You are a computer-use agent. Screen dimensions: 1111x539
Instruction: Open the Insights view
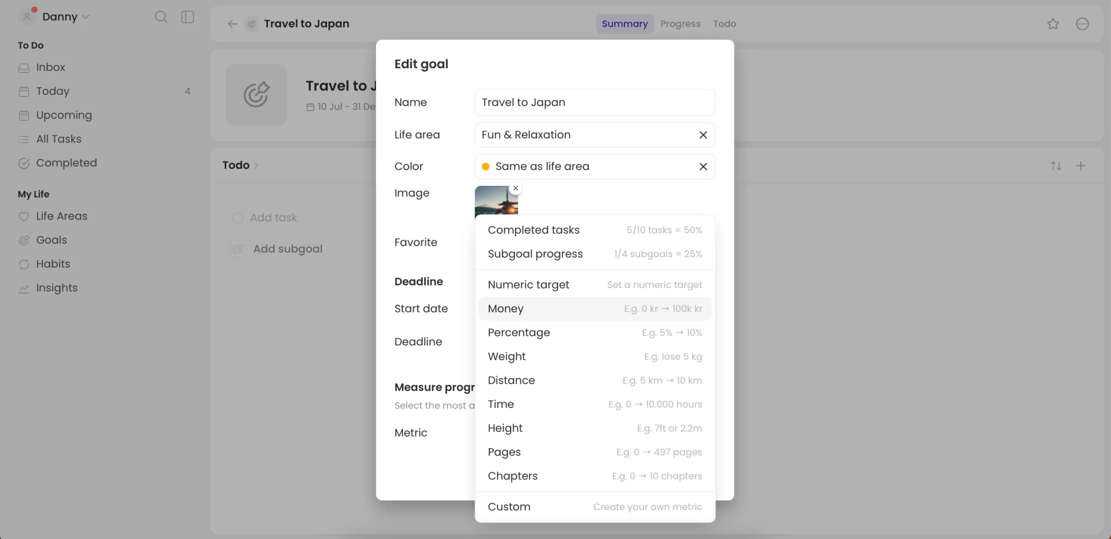coord(57,288)
